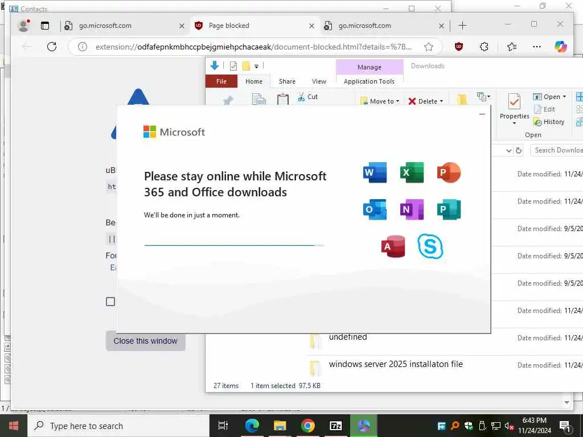
Task: Expand Explorer address history dropdown
Action: coord(508,150)
